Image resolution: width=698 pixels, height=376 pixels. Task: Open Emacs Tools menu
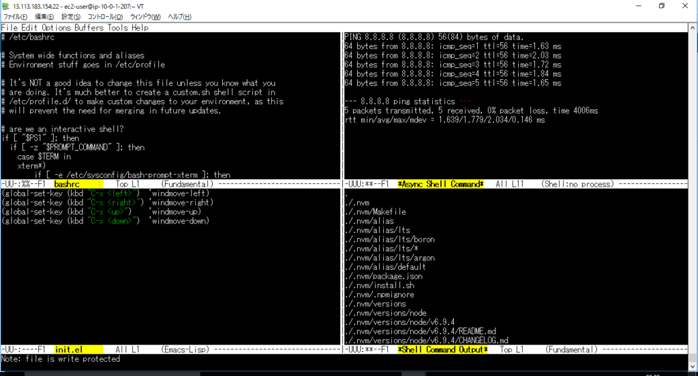tap(117, 28)
